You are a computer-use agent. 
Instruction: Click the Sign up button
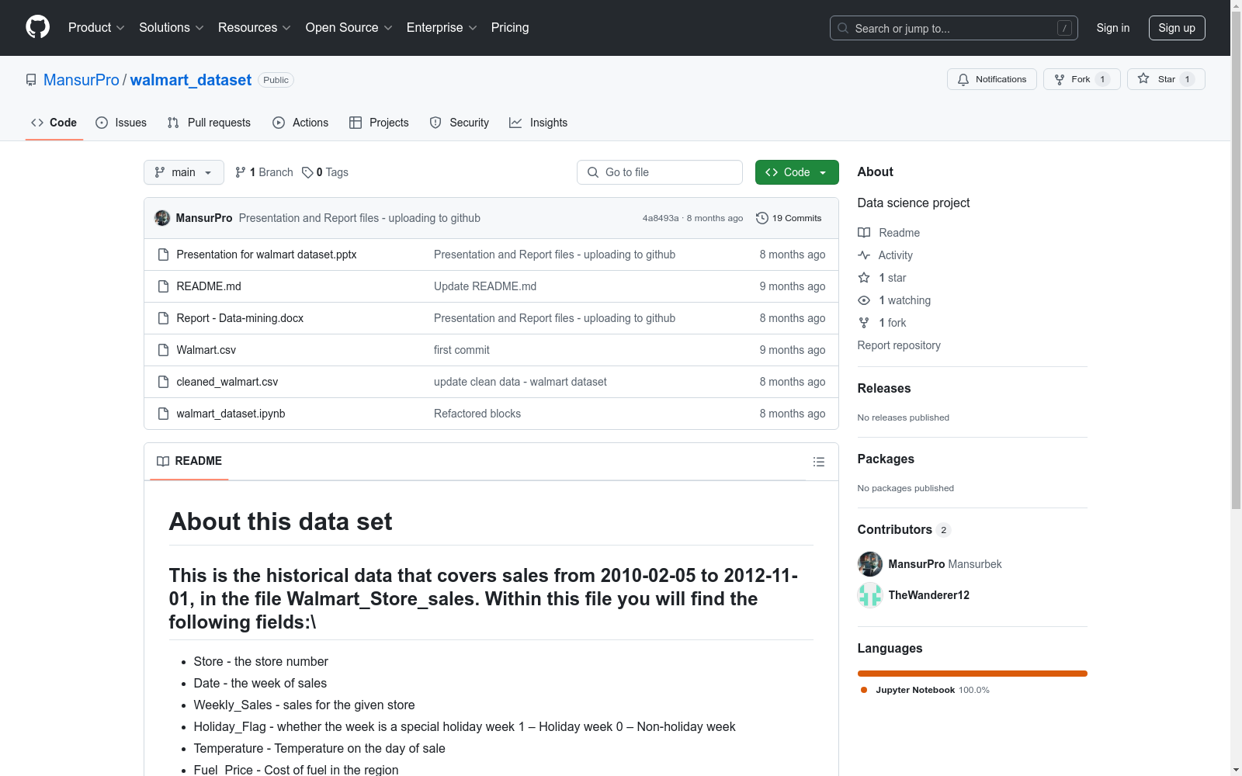(1177, 28)
